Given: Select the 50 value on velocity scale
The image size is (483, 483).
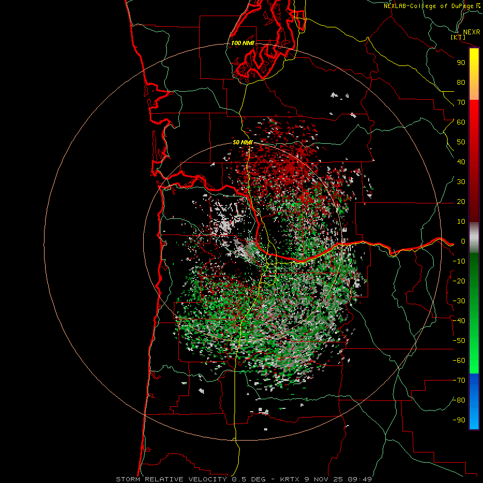Looking at the screenshot, I should click(x=461, y=142).
